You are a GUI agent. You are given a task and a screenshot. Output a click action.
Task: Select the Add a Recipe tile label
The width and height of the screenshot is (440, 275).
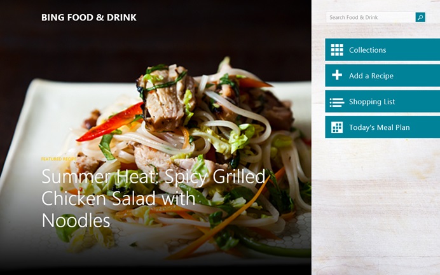pos(371,76)
